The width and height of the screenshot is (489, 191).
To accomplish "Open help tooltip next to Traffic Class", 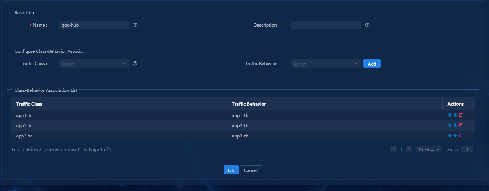I will click(x=135, y=63).
